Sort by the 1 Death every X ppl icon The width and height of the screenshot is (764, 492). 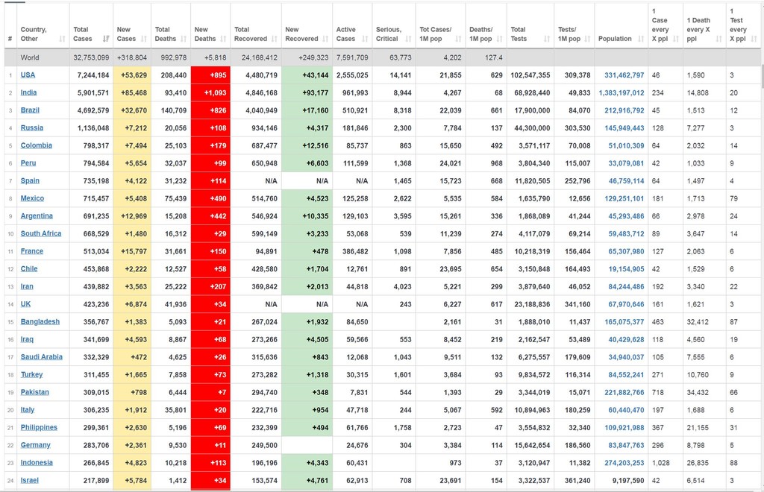719,39
